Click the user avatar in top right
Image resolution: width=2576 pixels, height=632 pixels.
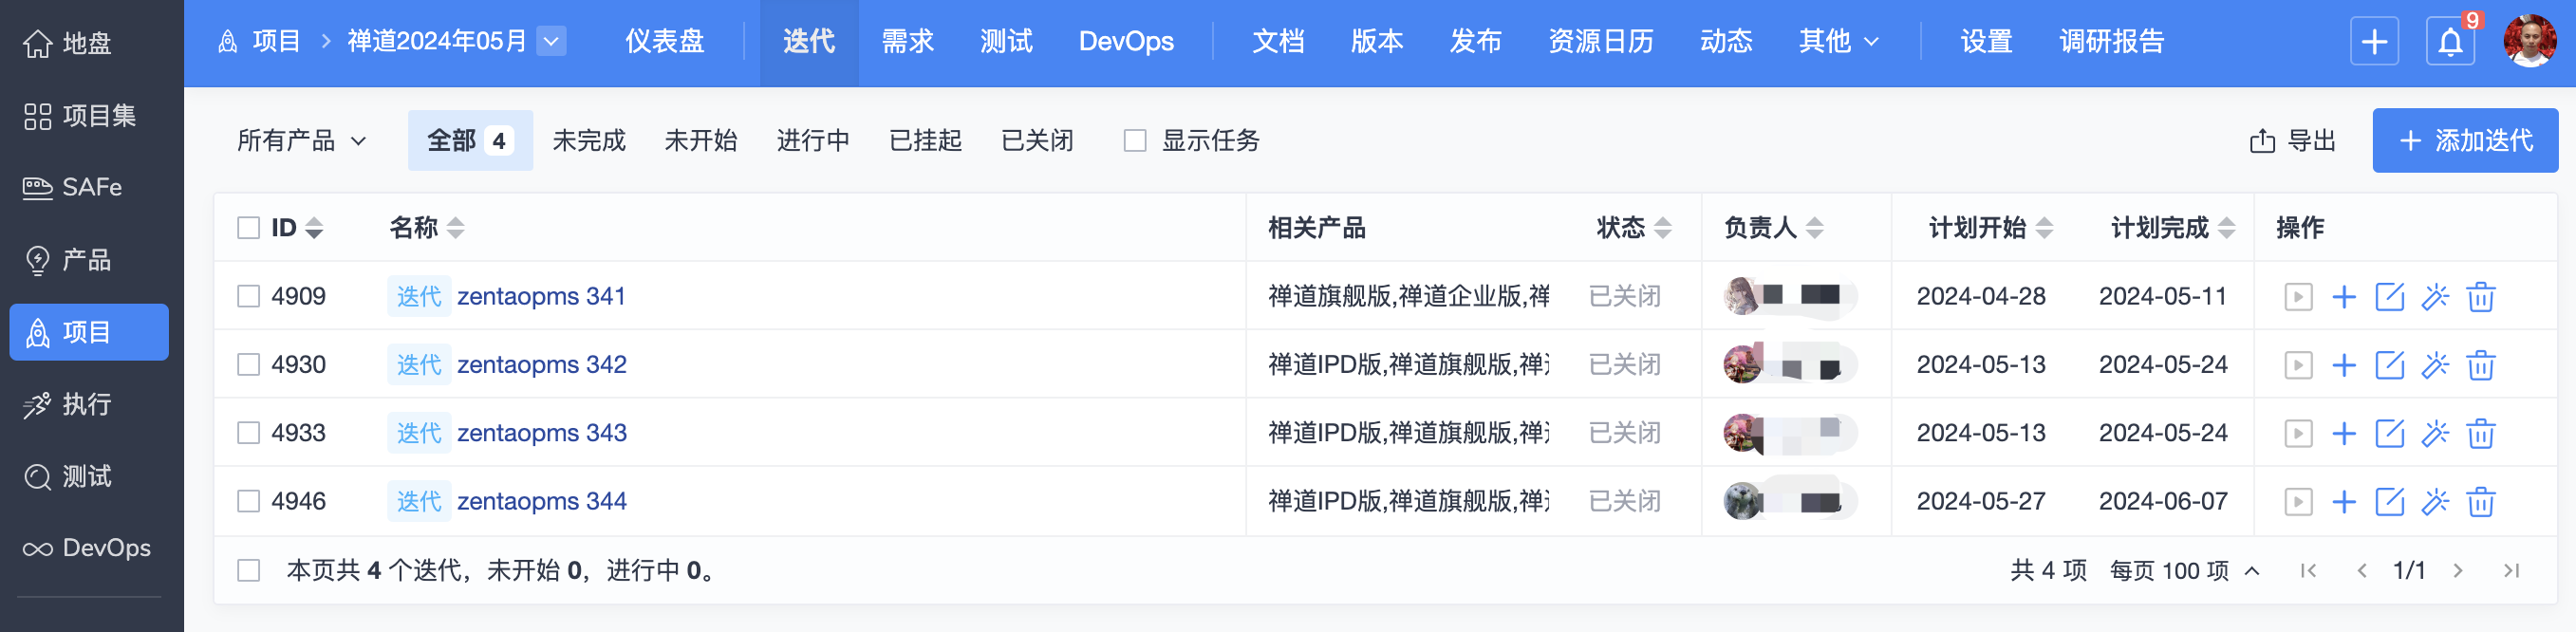[x=2529, y=42]
